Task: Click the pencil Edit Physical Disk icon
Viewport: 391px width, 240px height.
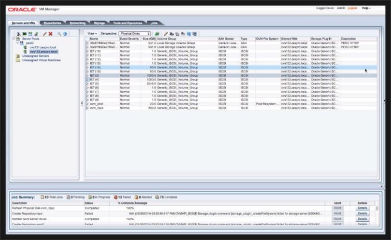Action: pos(166,33)
